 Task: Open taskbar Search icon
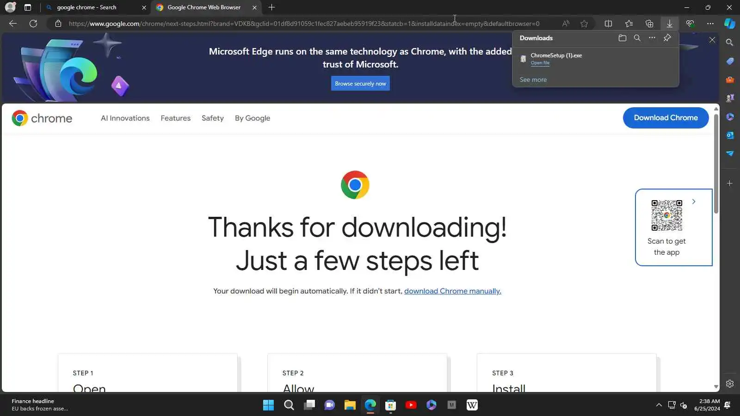(x=289, y=405)
